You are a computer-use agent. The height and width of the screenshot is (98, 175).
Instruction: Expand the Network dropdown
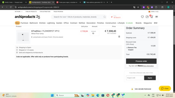click(x=19, y=11)
